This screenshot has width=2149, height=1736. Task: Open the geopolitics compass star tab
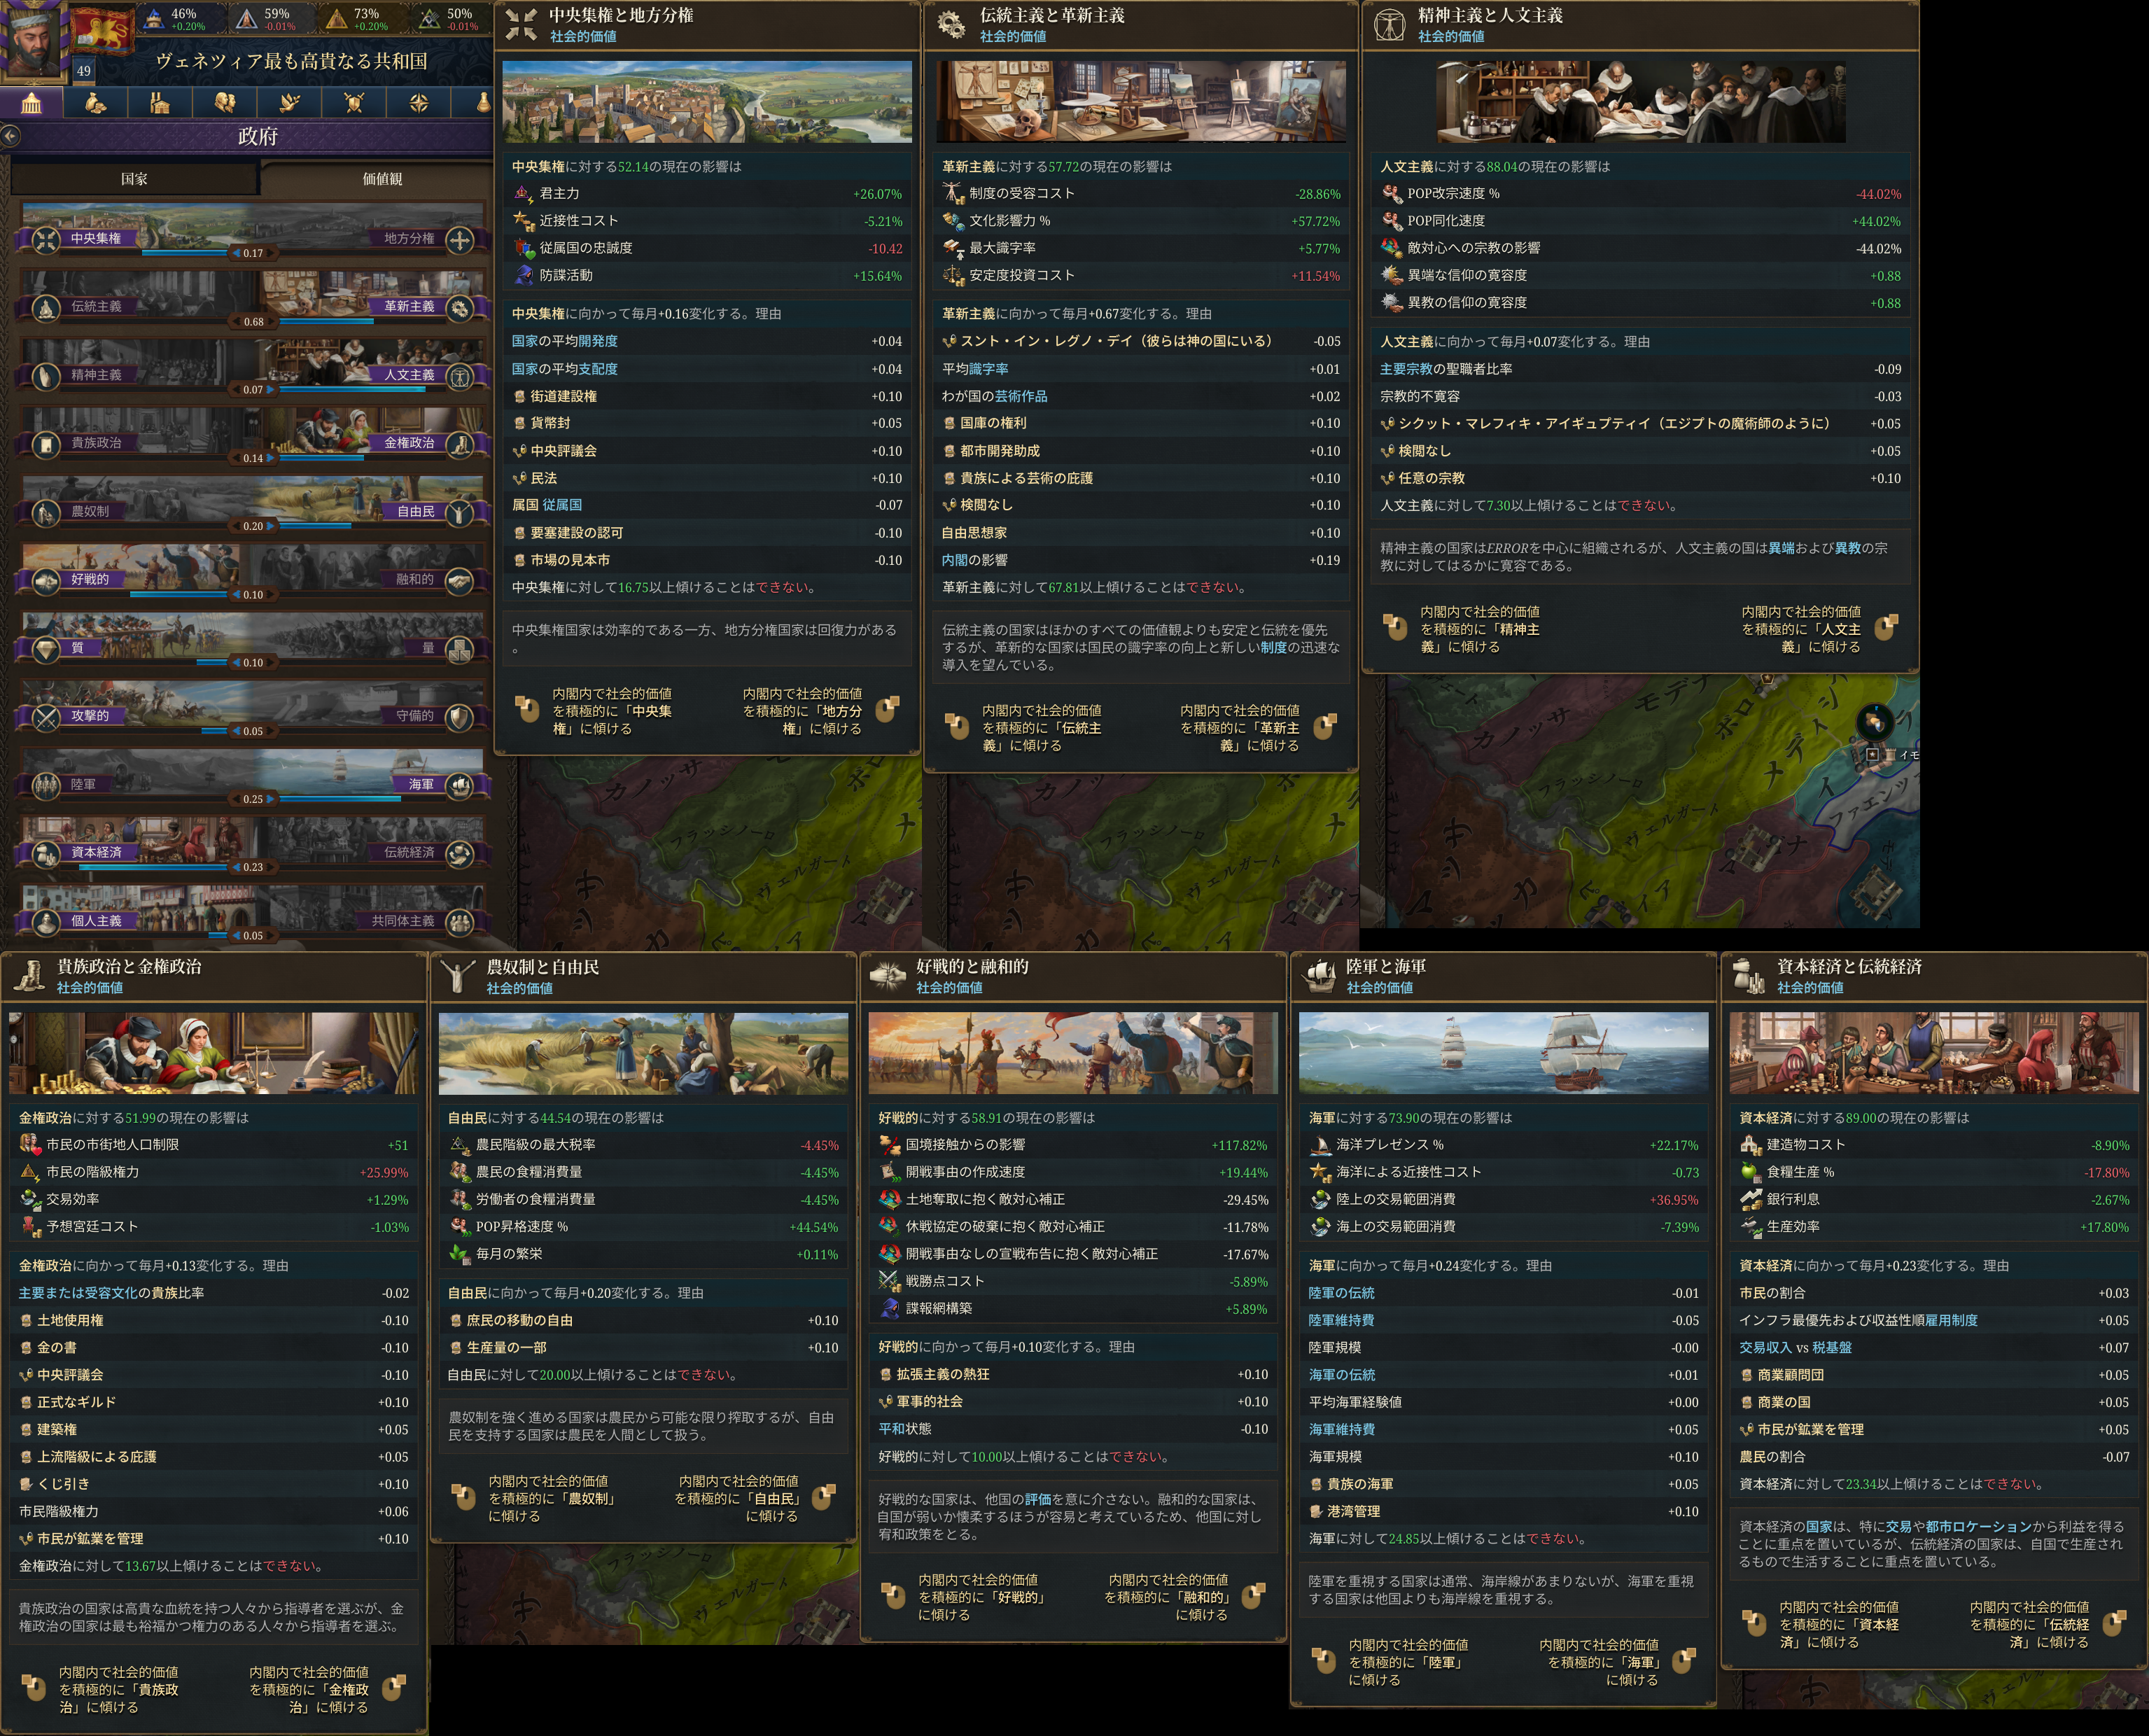click(x=419, y=102)
